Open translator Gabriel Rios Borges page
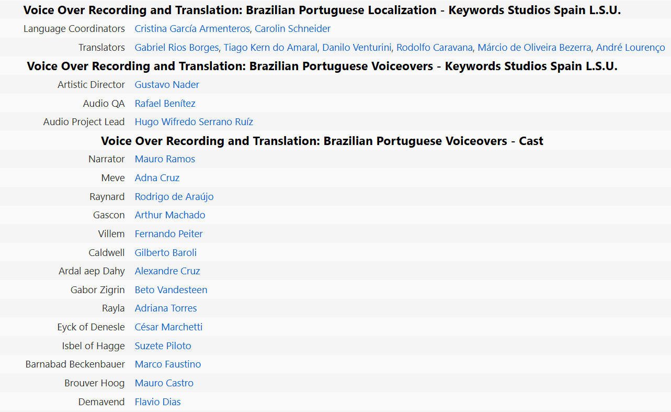 point(177,48)
